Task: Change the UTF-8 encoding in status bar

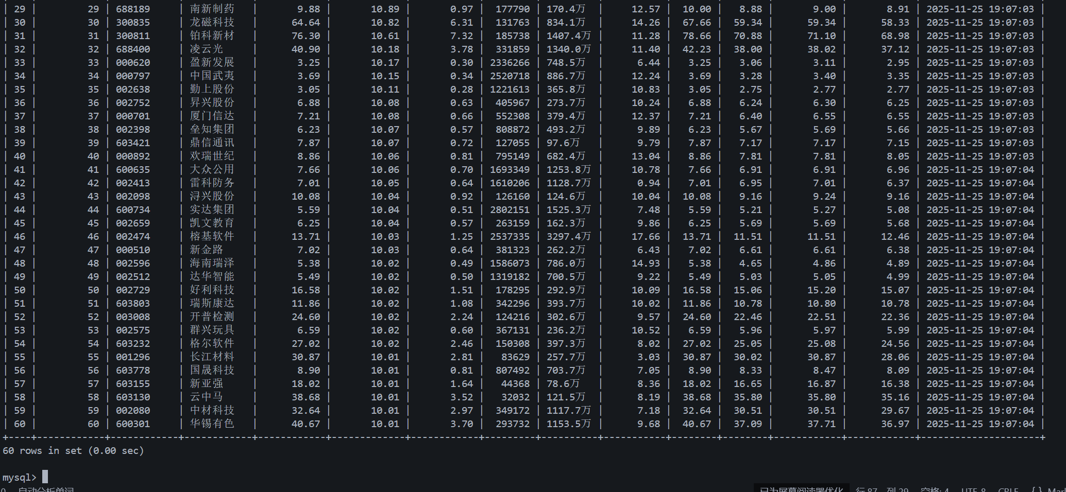Action: 973,489
